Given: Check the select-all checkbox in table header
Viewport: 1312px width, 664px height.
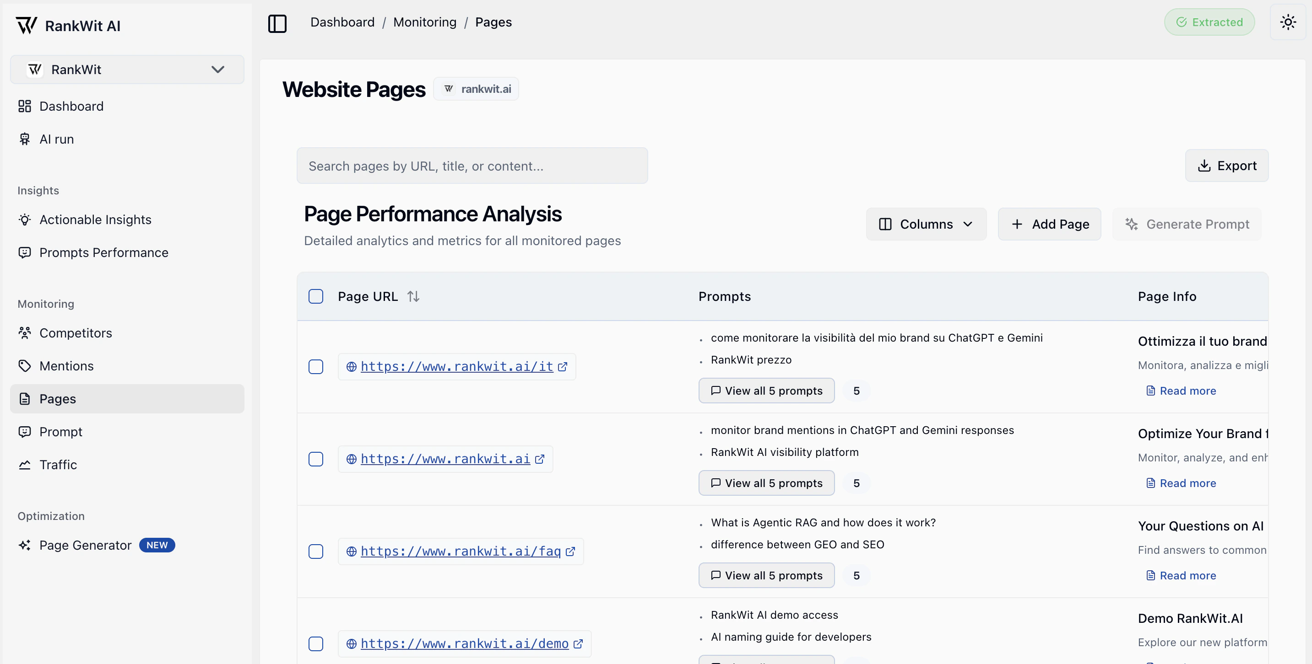Looking at the screenshot, I should coord(316,296).
